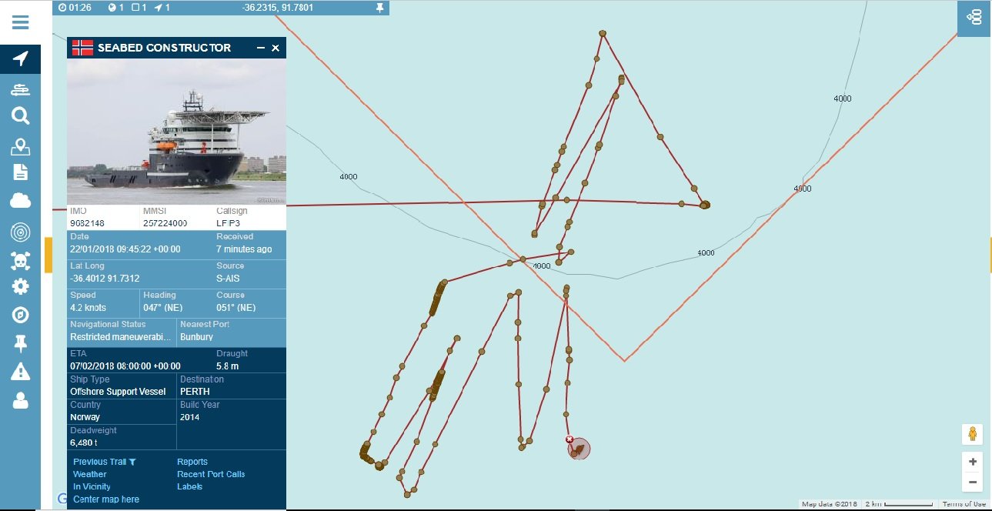Open the document reports sidebar icon
Image resolution: width=992 pixels, height=511 pixels.
(x=20, y=172)
